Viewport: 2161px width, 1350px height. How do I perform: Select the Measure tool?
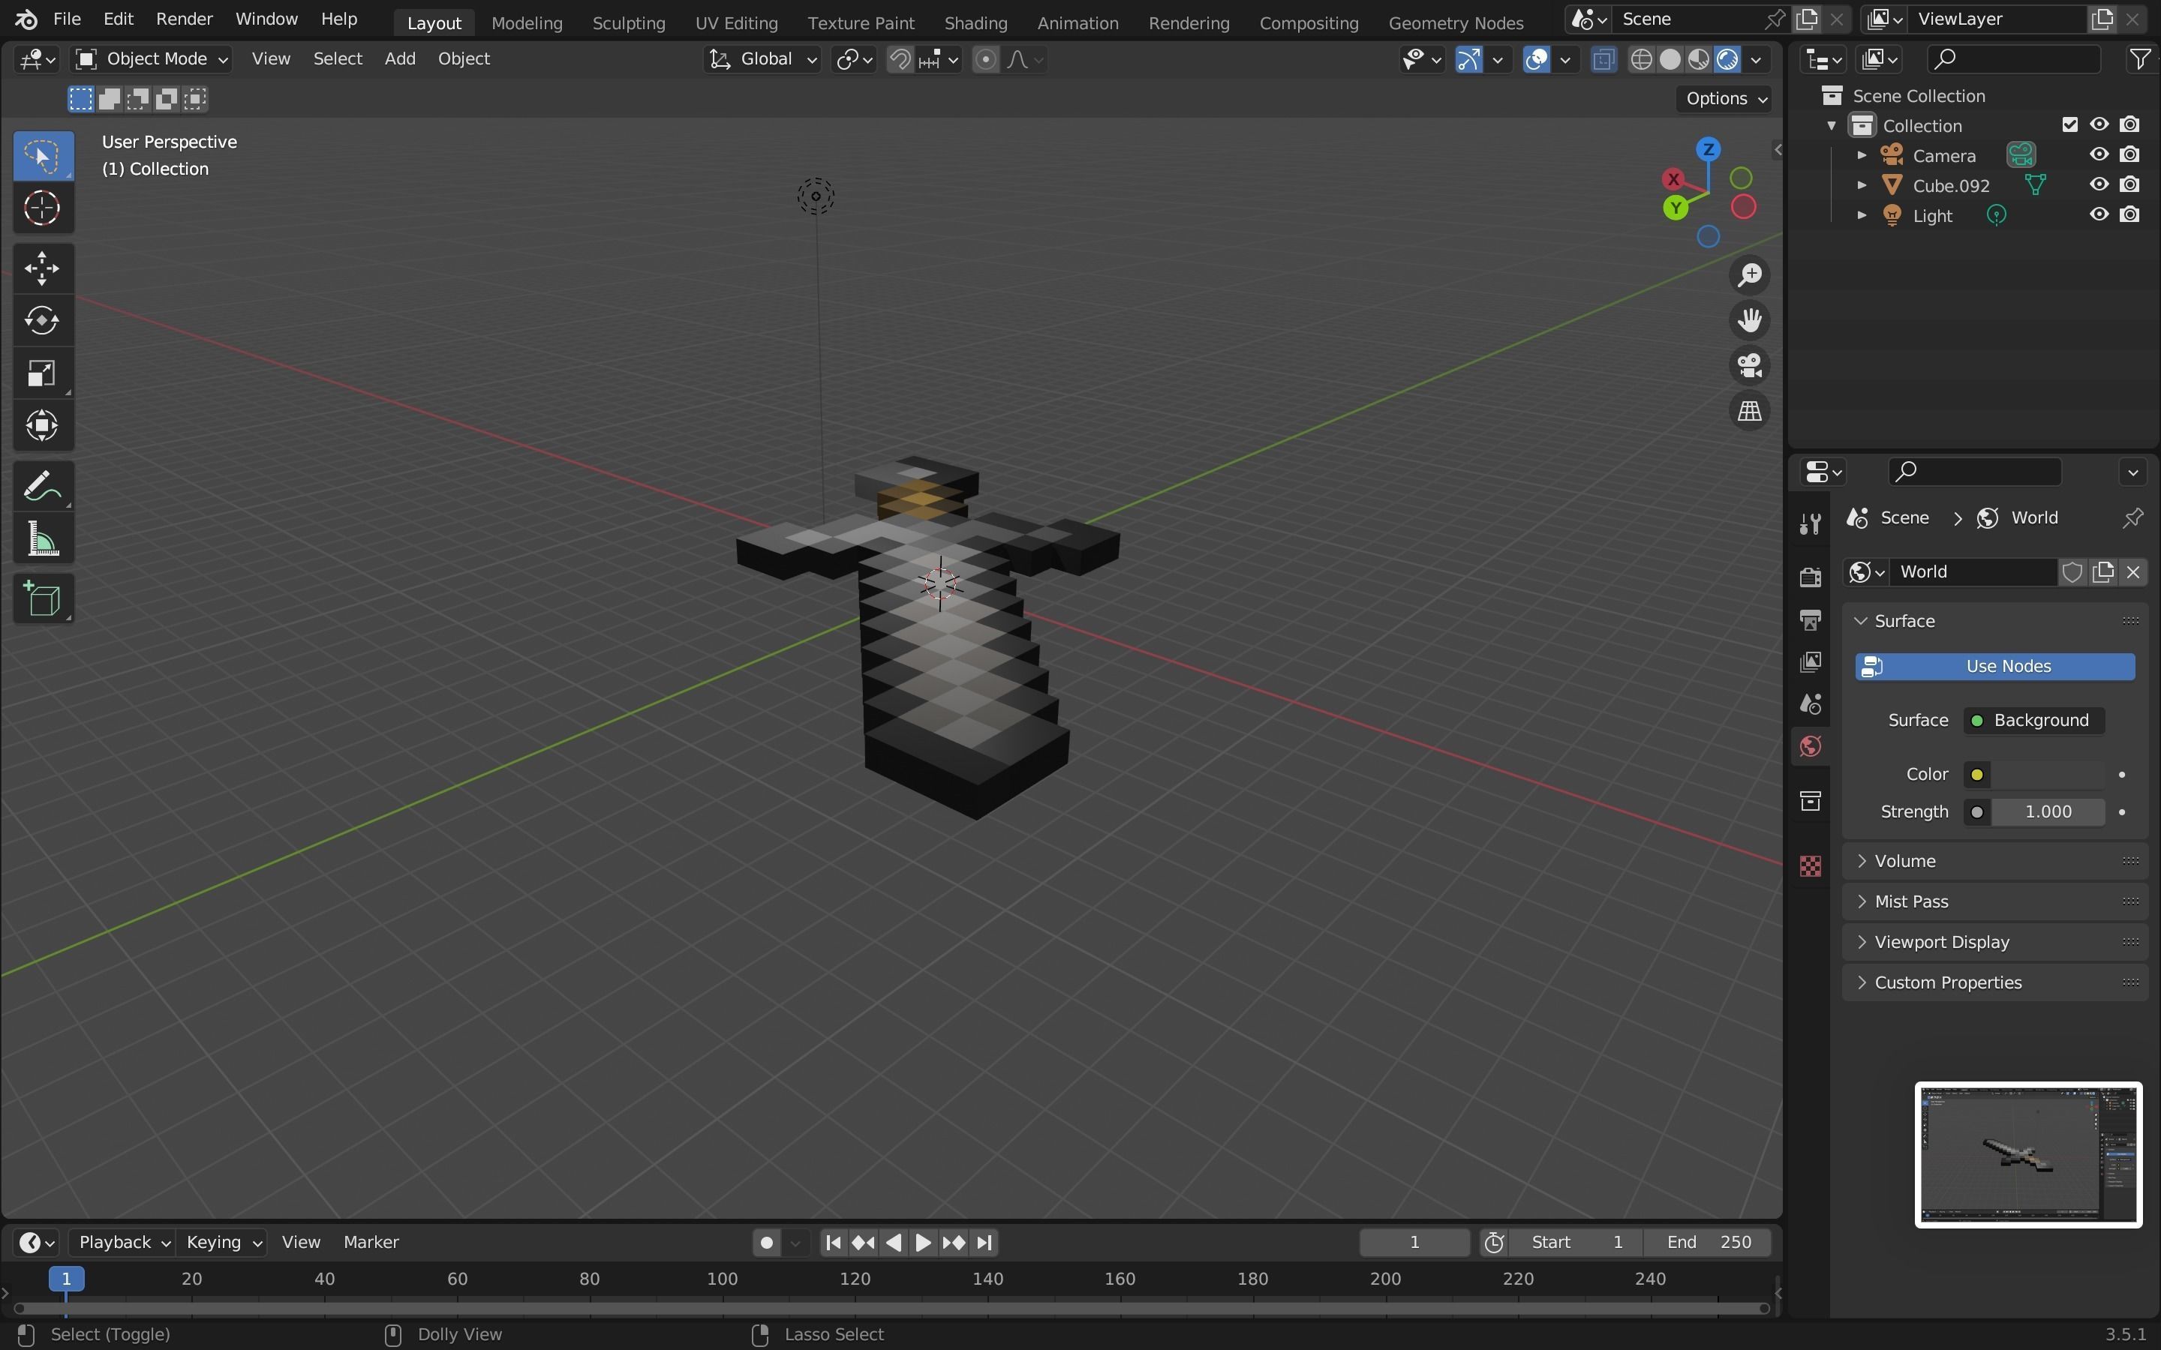coord(42,539)
